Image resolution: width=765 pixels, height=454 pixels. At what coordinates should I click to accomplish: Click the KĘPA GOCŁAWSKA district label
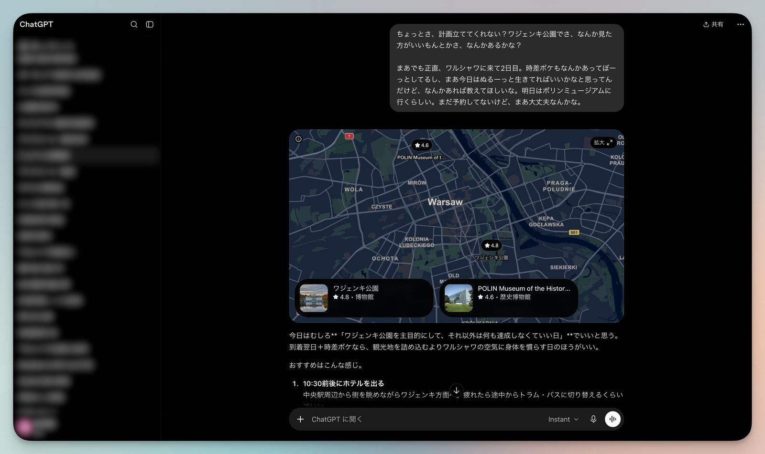tap(546, 222)
